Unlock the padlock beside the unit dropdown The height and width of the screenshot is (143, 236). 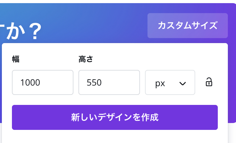(x=209, y=82)
